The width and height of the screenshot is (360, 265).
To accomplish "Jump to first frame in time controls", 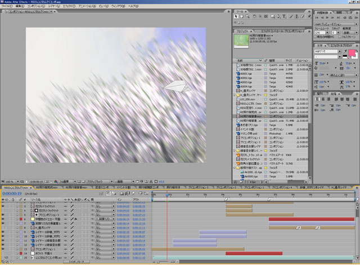I will pos(317,17).
